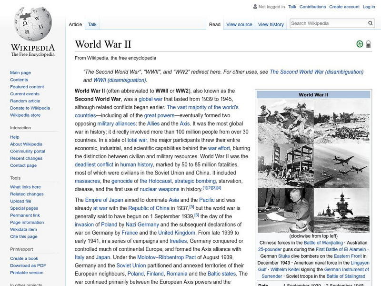The height and width of the screenshot is (286, 381).
Task: Open Printable version link
Action: [x=27, y=272]
